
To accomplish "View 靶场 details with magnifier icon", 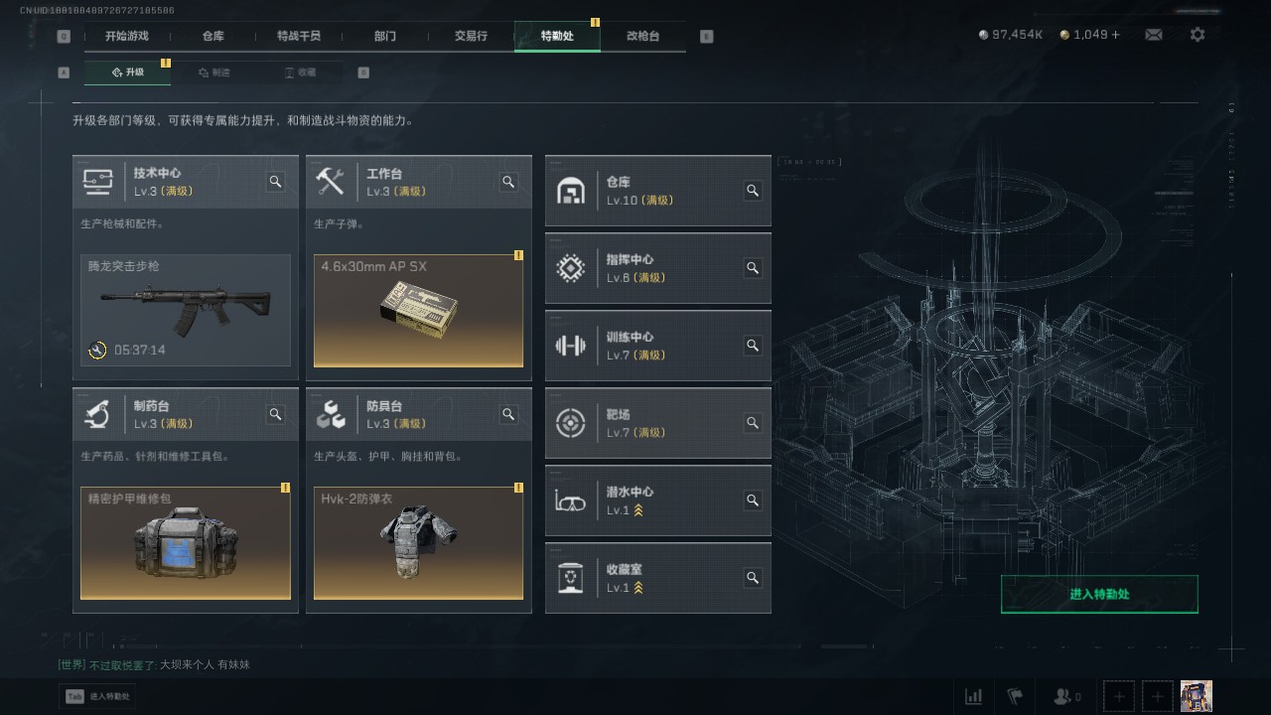I will (x=753, y=423).
